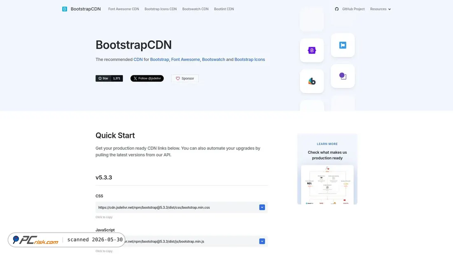Open the Bootstrap Icons subtitle link

[x=250, y=59]
